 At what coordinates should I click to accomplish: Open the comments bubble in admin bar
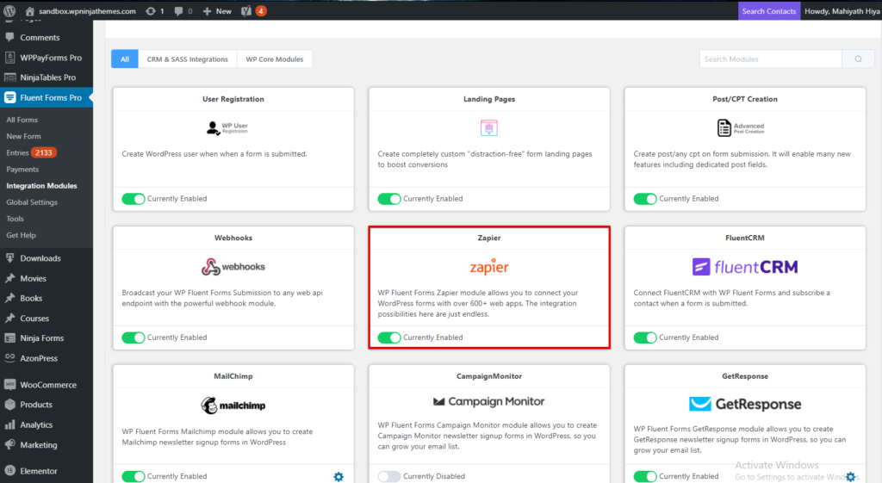(183, 10)
